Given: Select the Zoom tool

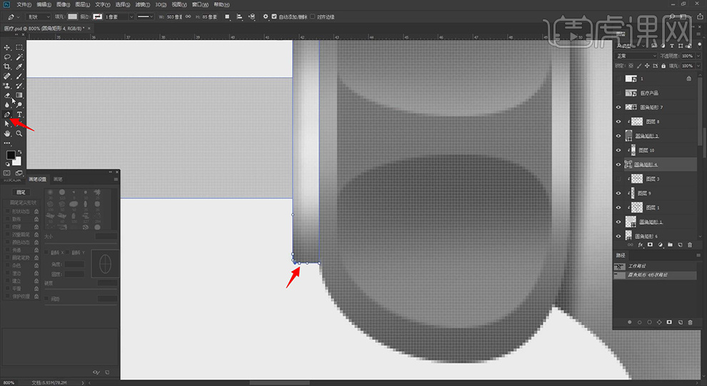Looking at the screenshot, I should pos(19,133).
